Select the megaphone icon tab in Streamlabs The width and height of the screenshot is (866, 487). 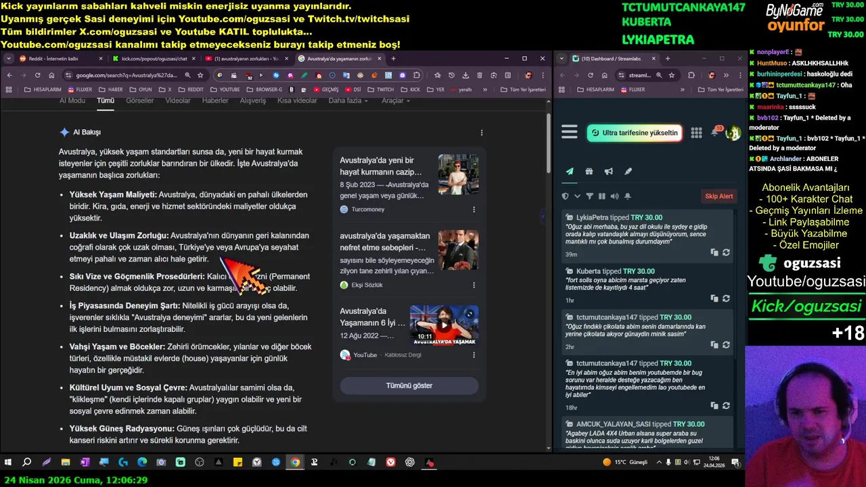[x=608, y=171]
